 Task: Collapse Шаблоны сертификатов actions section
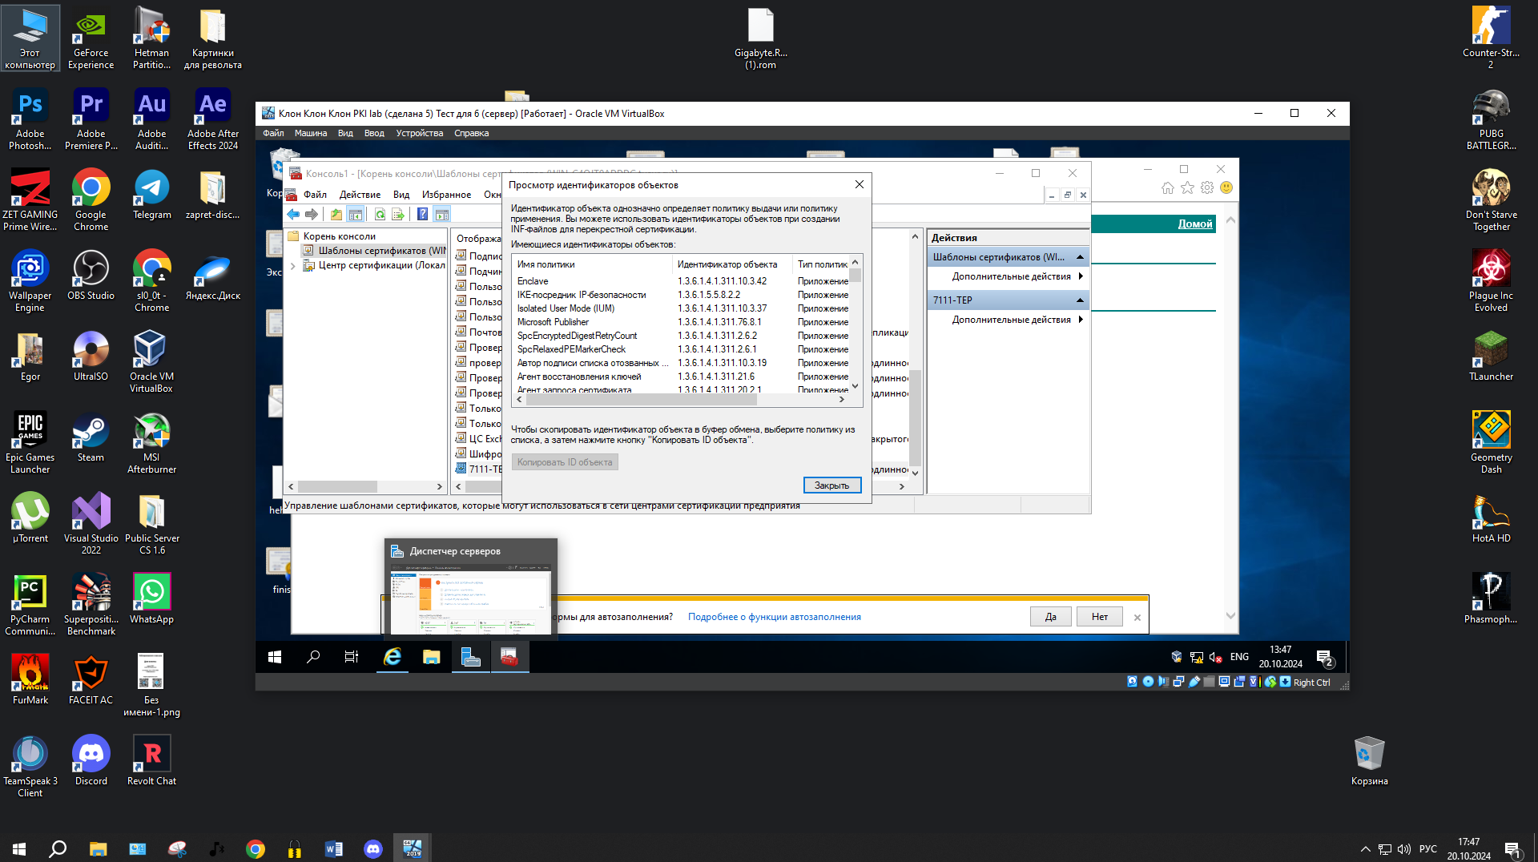(1080, 257)
